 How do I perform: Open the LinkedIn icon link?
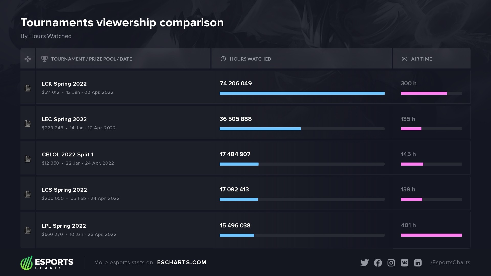[418, 263]
